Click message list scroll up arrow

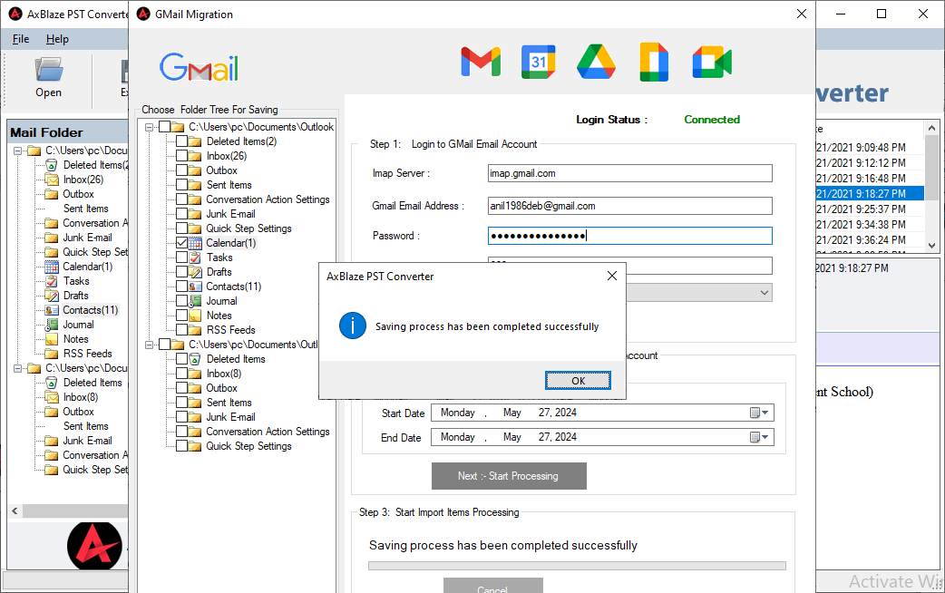(931, 128)
